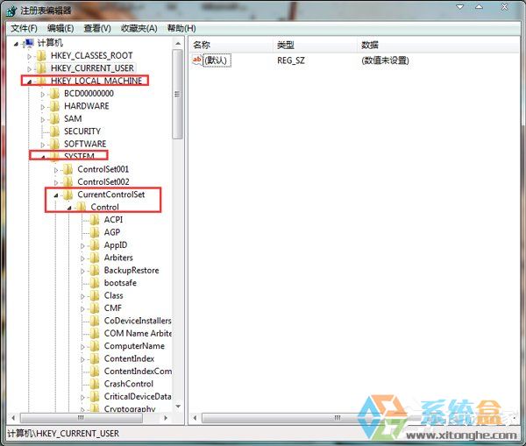Viewport: 526px width, 446px height.
Task: Click the SECURITY folder icon
Action: point(54,131)
